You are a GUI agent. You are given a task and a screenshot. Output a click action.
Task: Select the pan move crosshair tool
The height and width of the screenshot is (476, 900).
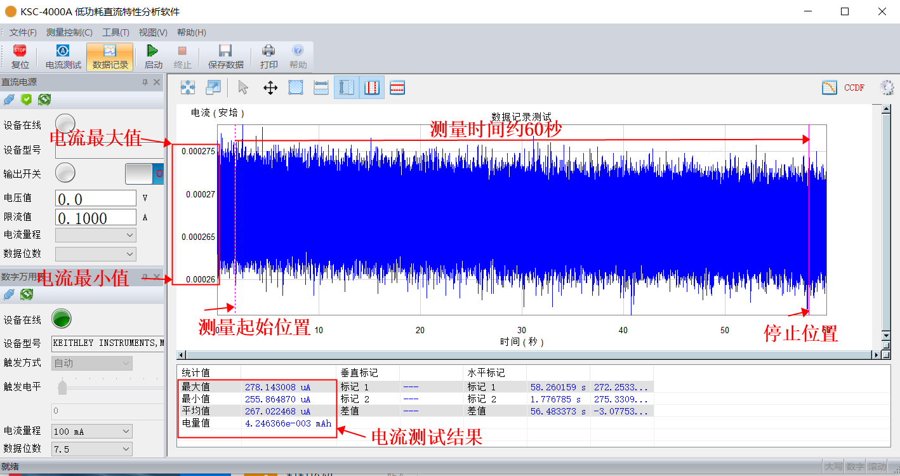270,88
